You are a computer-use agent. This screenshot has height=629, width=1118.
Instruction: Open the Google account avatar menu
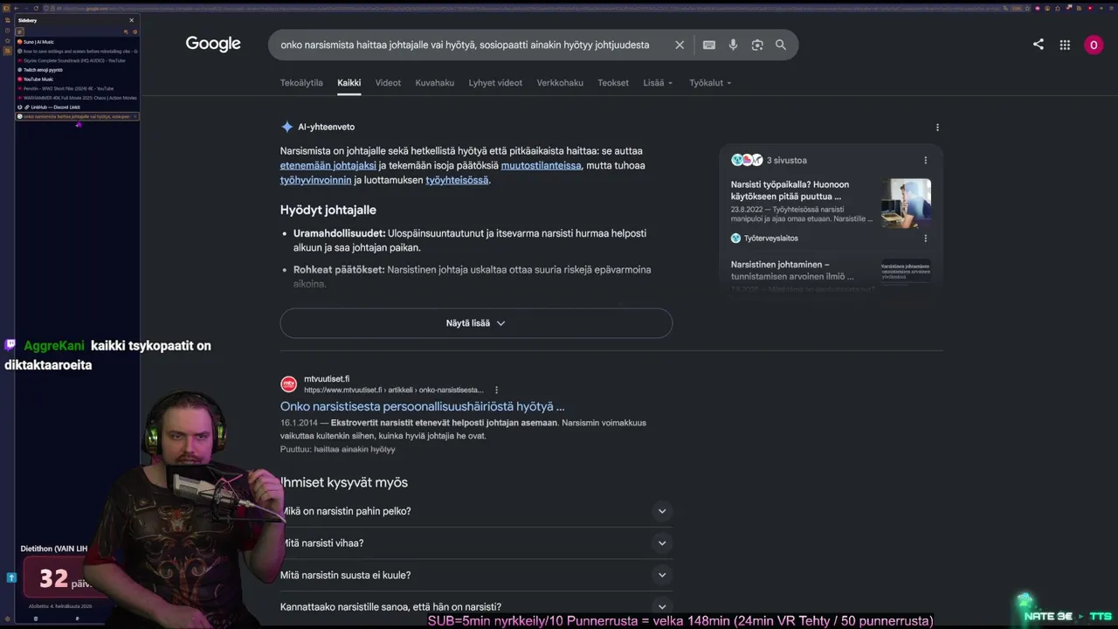[1094, 45]
